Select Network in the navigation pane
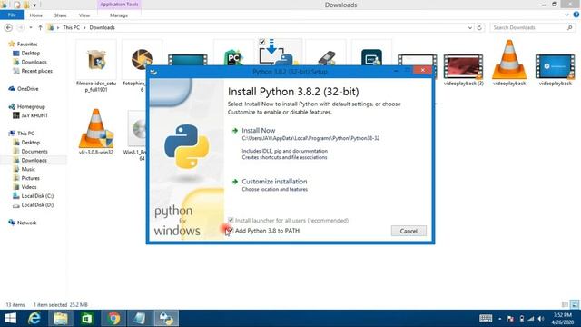This screenshot has height=327, width=581. tap(26, 223)
